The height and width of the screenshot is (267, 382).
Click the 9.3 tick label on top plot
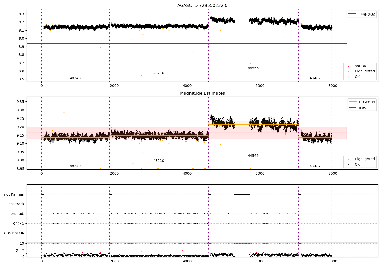21,14
